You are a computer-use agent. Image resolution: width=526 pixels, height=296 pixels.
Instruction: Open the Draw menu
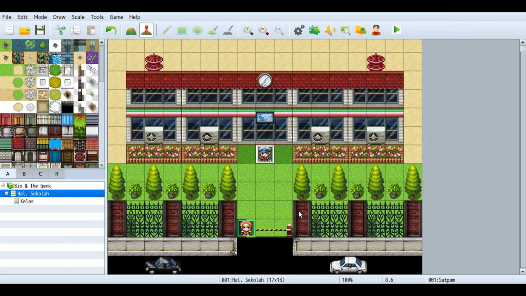(59, 17)
